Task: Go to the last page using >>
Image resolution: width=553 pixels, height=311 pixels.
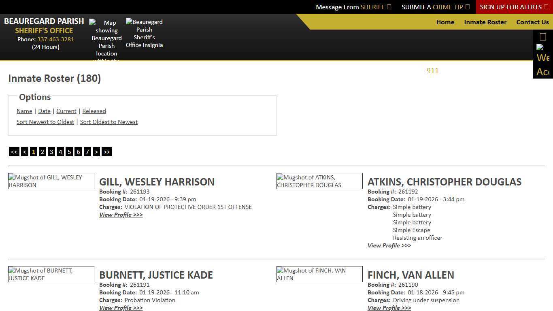Action: pyautogui.click(x=106, y=151)
